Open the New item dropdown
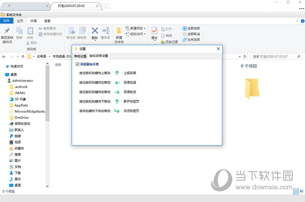The height and width of the screenshot is (202, 305). pos(136,28)
